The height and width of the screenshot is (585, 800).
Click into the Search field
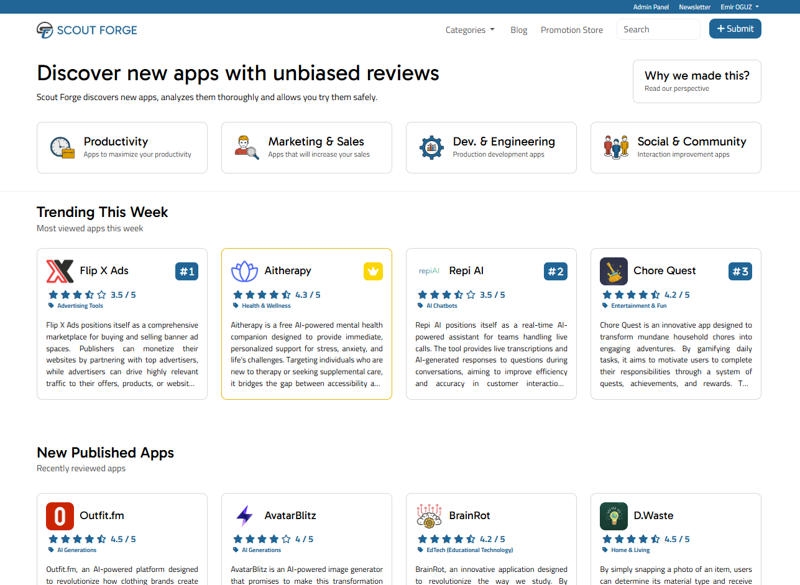(x=658, y=29)
